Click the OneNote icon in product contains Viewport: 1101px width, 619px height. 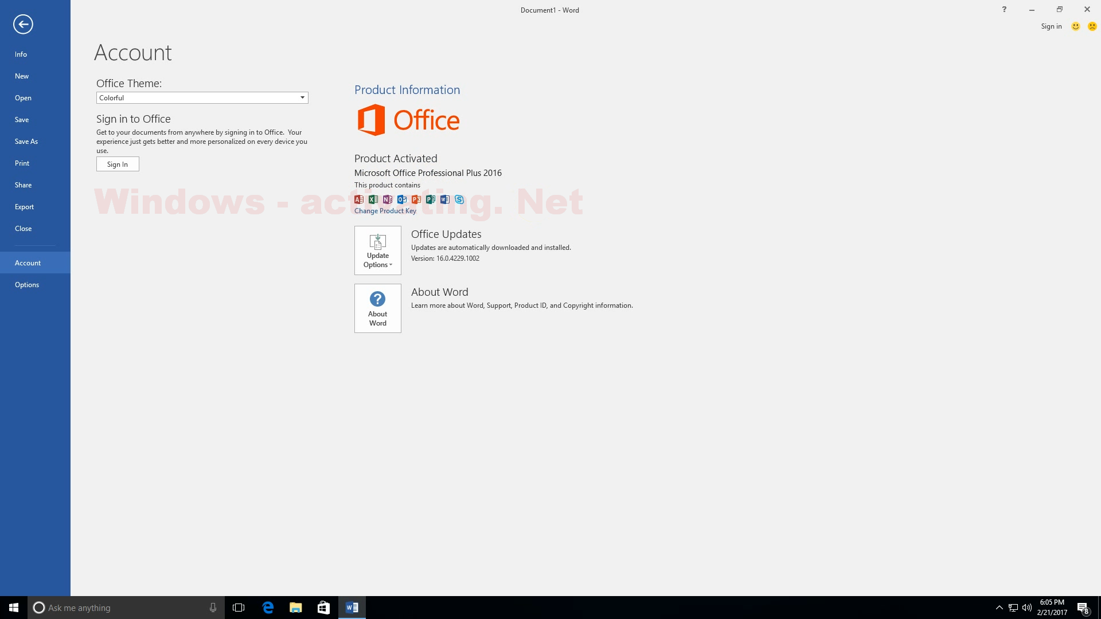point(388,198)
